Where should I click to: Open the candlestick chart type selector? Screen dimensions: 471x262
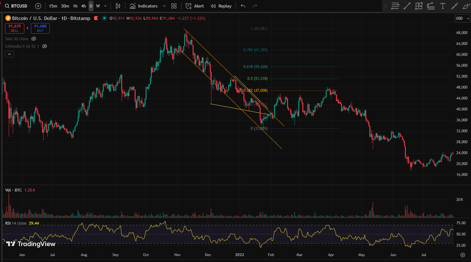118,6
